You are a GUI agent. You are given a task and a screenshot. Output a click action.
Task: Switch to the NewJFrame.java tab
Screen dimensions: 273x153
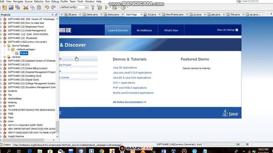click(174, 14)
